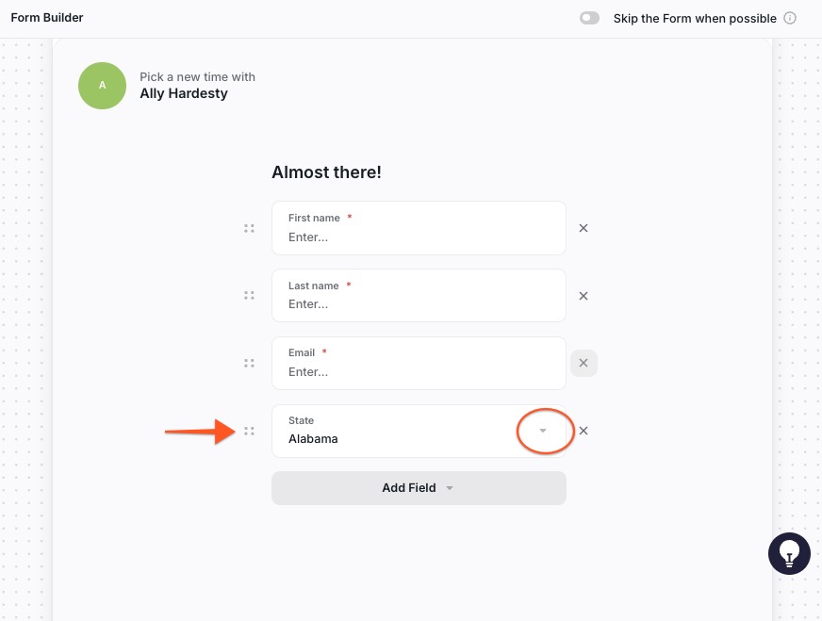Open info icon next to Skip the Form
Image resolution: width=822 pixels, height=621 pixels.
(790, 18)
